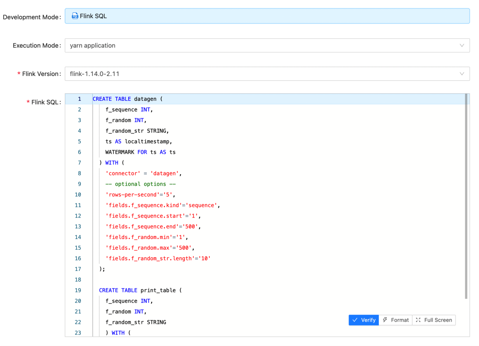The image size is (479, 346).
Task: Click line number 8 in the gutter
Action: [x=79, y=173]
